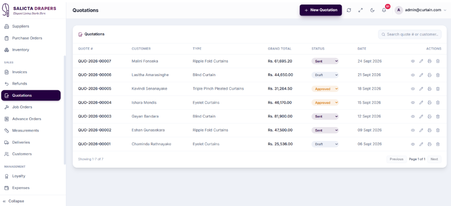Select the highlighted Quotations sidebar item
The width and height of the screenshot is (451, 206).
point(31,96)
